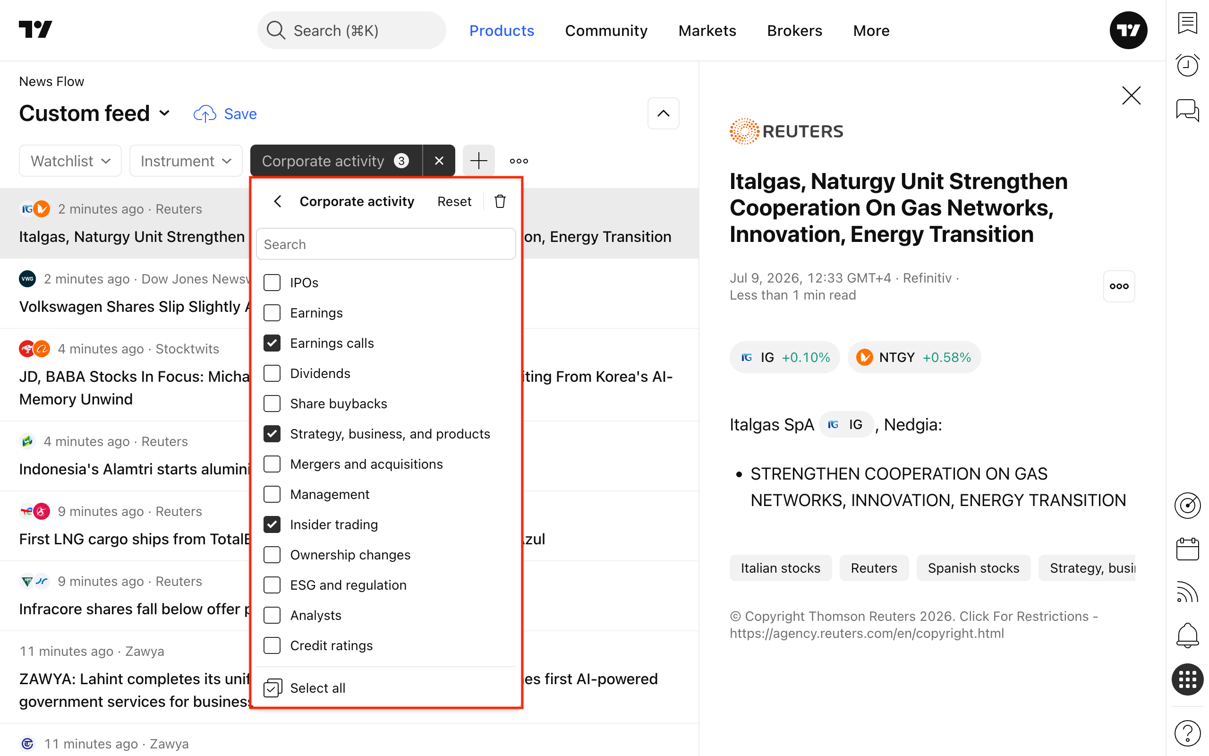Open the Markets menu

[707, 31]
